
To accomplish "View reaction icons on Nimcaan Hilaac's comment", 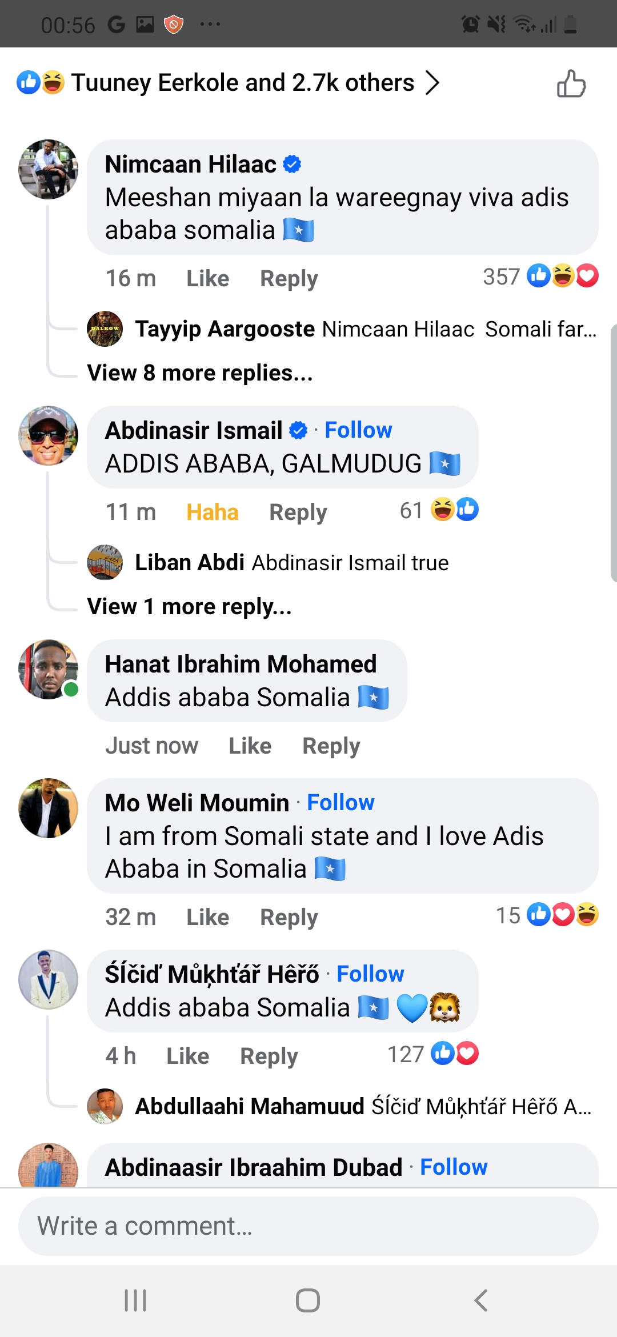I will (562, 277).
